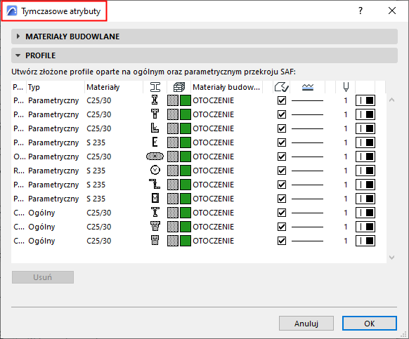The image size is (409, 339).
Task: Uncheck the checkbox in Parametryczny T-profile row
Action: click(x=282, y=114)
